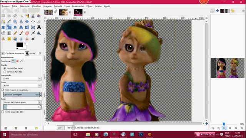
Task: Open the px unit dropdown in status bar
Action: (61, 128)
